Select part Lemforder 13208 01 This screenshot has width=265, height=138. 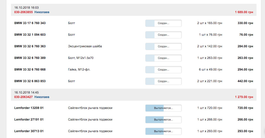point(29,108)
